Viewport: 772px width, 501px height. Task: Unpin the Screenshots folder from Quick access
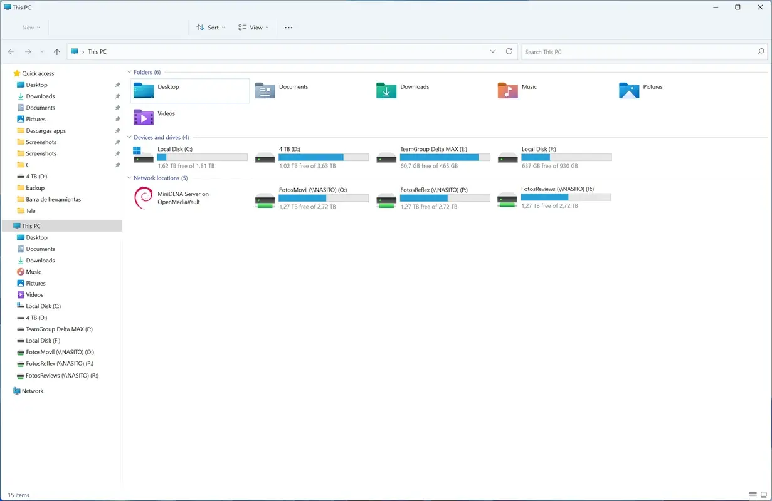point(117,142)
